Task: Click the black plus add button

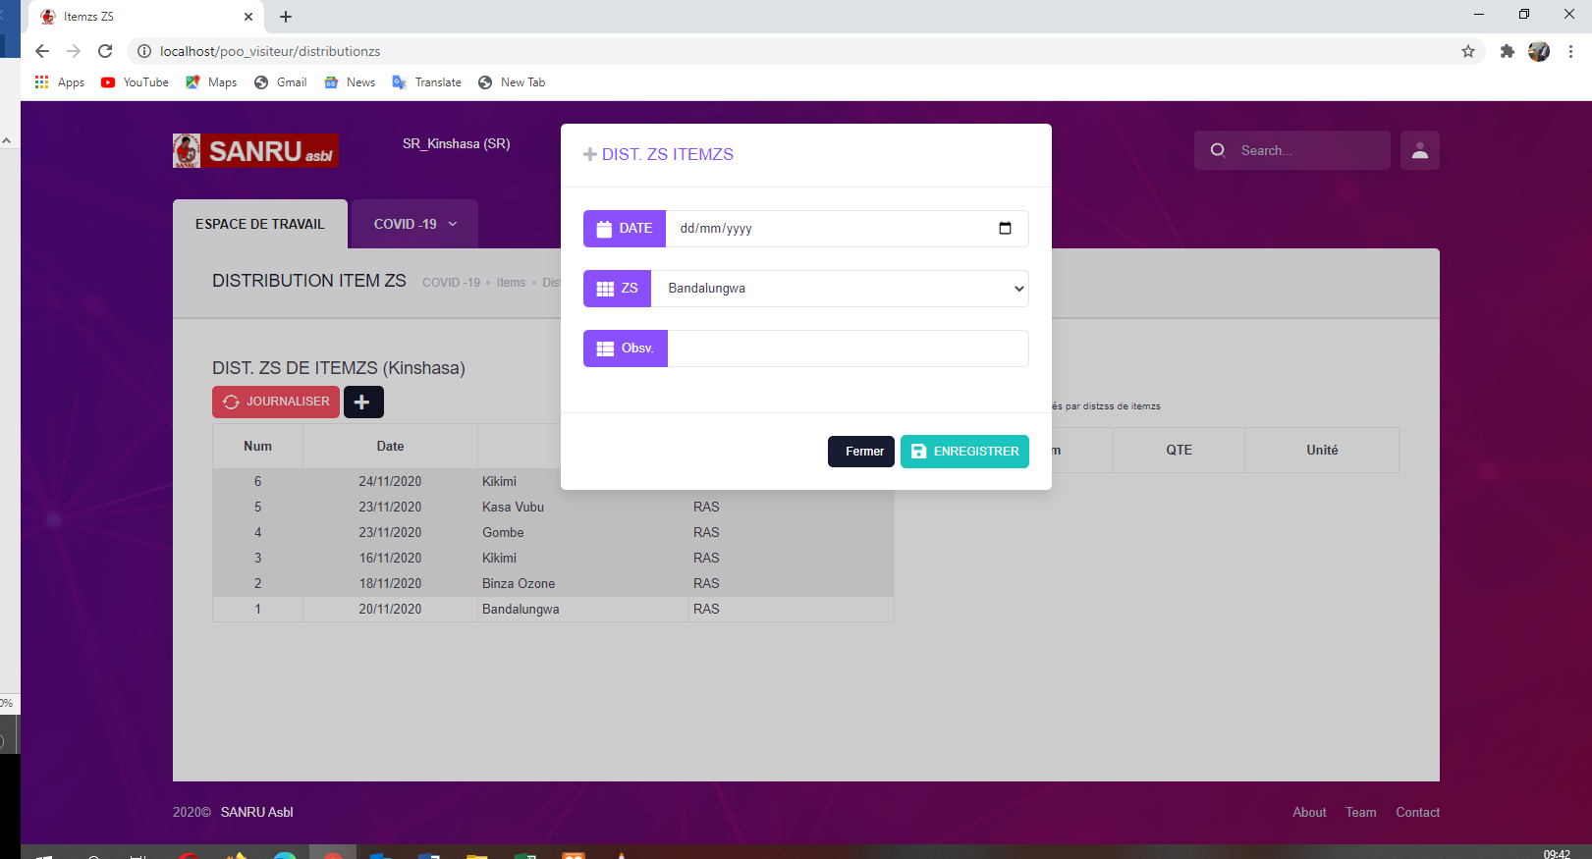Action: 362,402
